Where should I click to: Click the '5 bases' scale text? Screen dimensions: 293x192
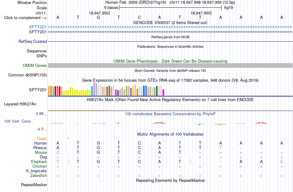(x=111, y=8)
